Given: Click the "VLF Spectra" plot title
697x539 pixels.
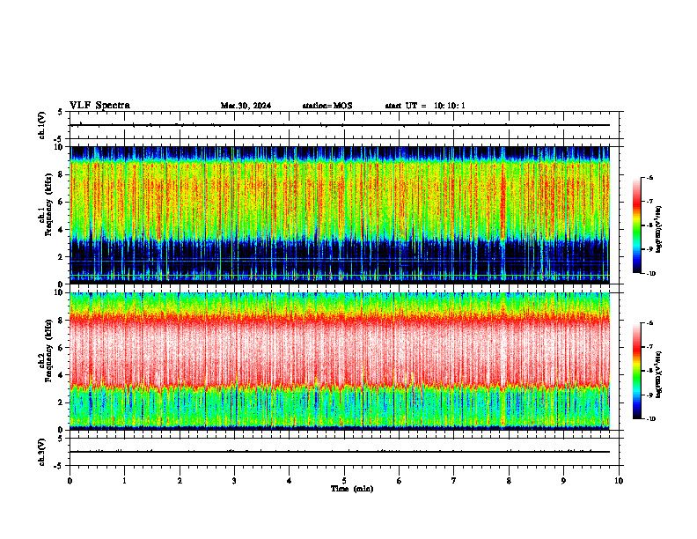Looking at the screenshot, I should point(99,106).
